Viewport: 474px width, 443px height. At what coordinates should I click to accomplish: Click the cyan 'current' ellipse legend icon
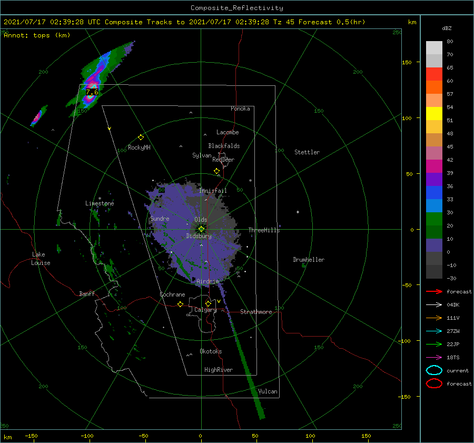tap(434, 370)
